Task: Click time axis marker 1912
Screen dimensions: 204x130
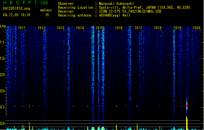Action: click(x=41, y=28)
